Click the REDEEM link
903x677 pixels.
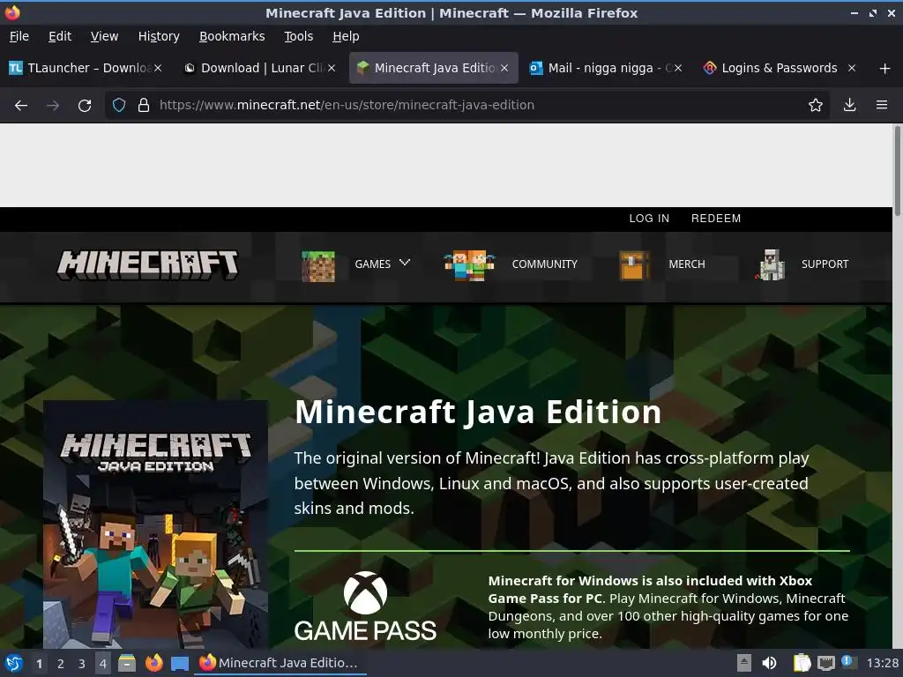click(716, 219)
